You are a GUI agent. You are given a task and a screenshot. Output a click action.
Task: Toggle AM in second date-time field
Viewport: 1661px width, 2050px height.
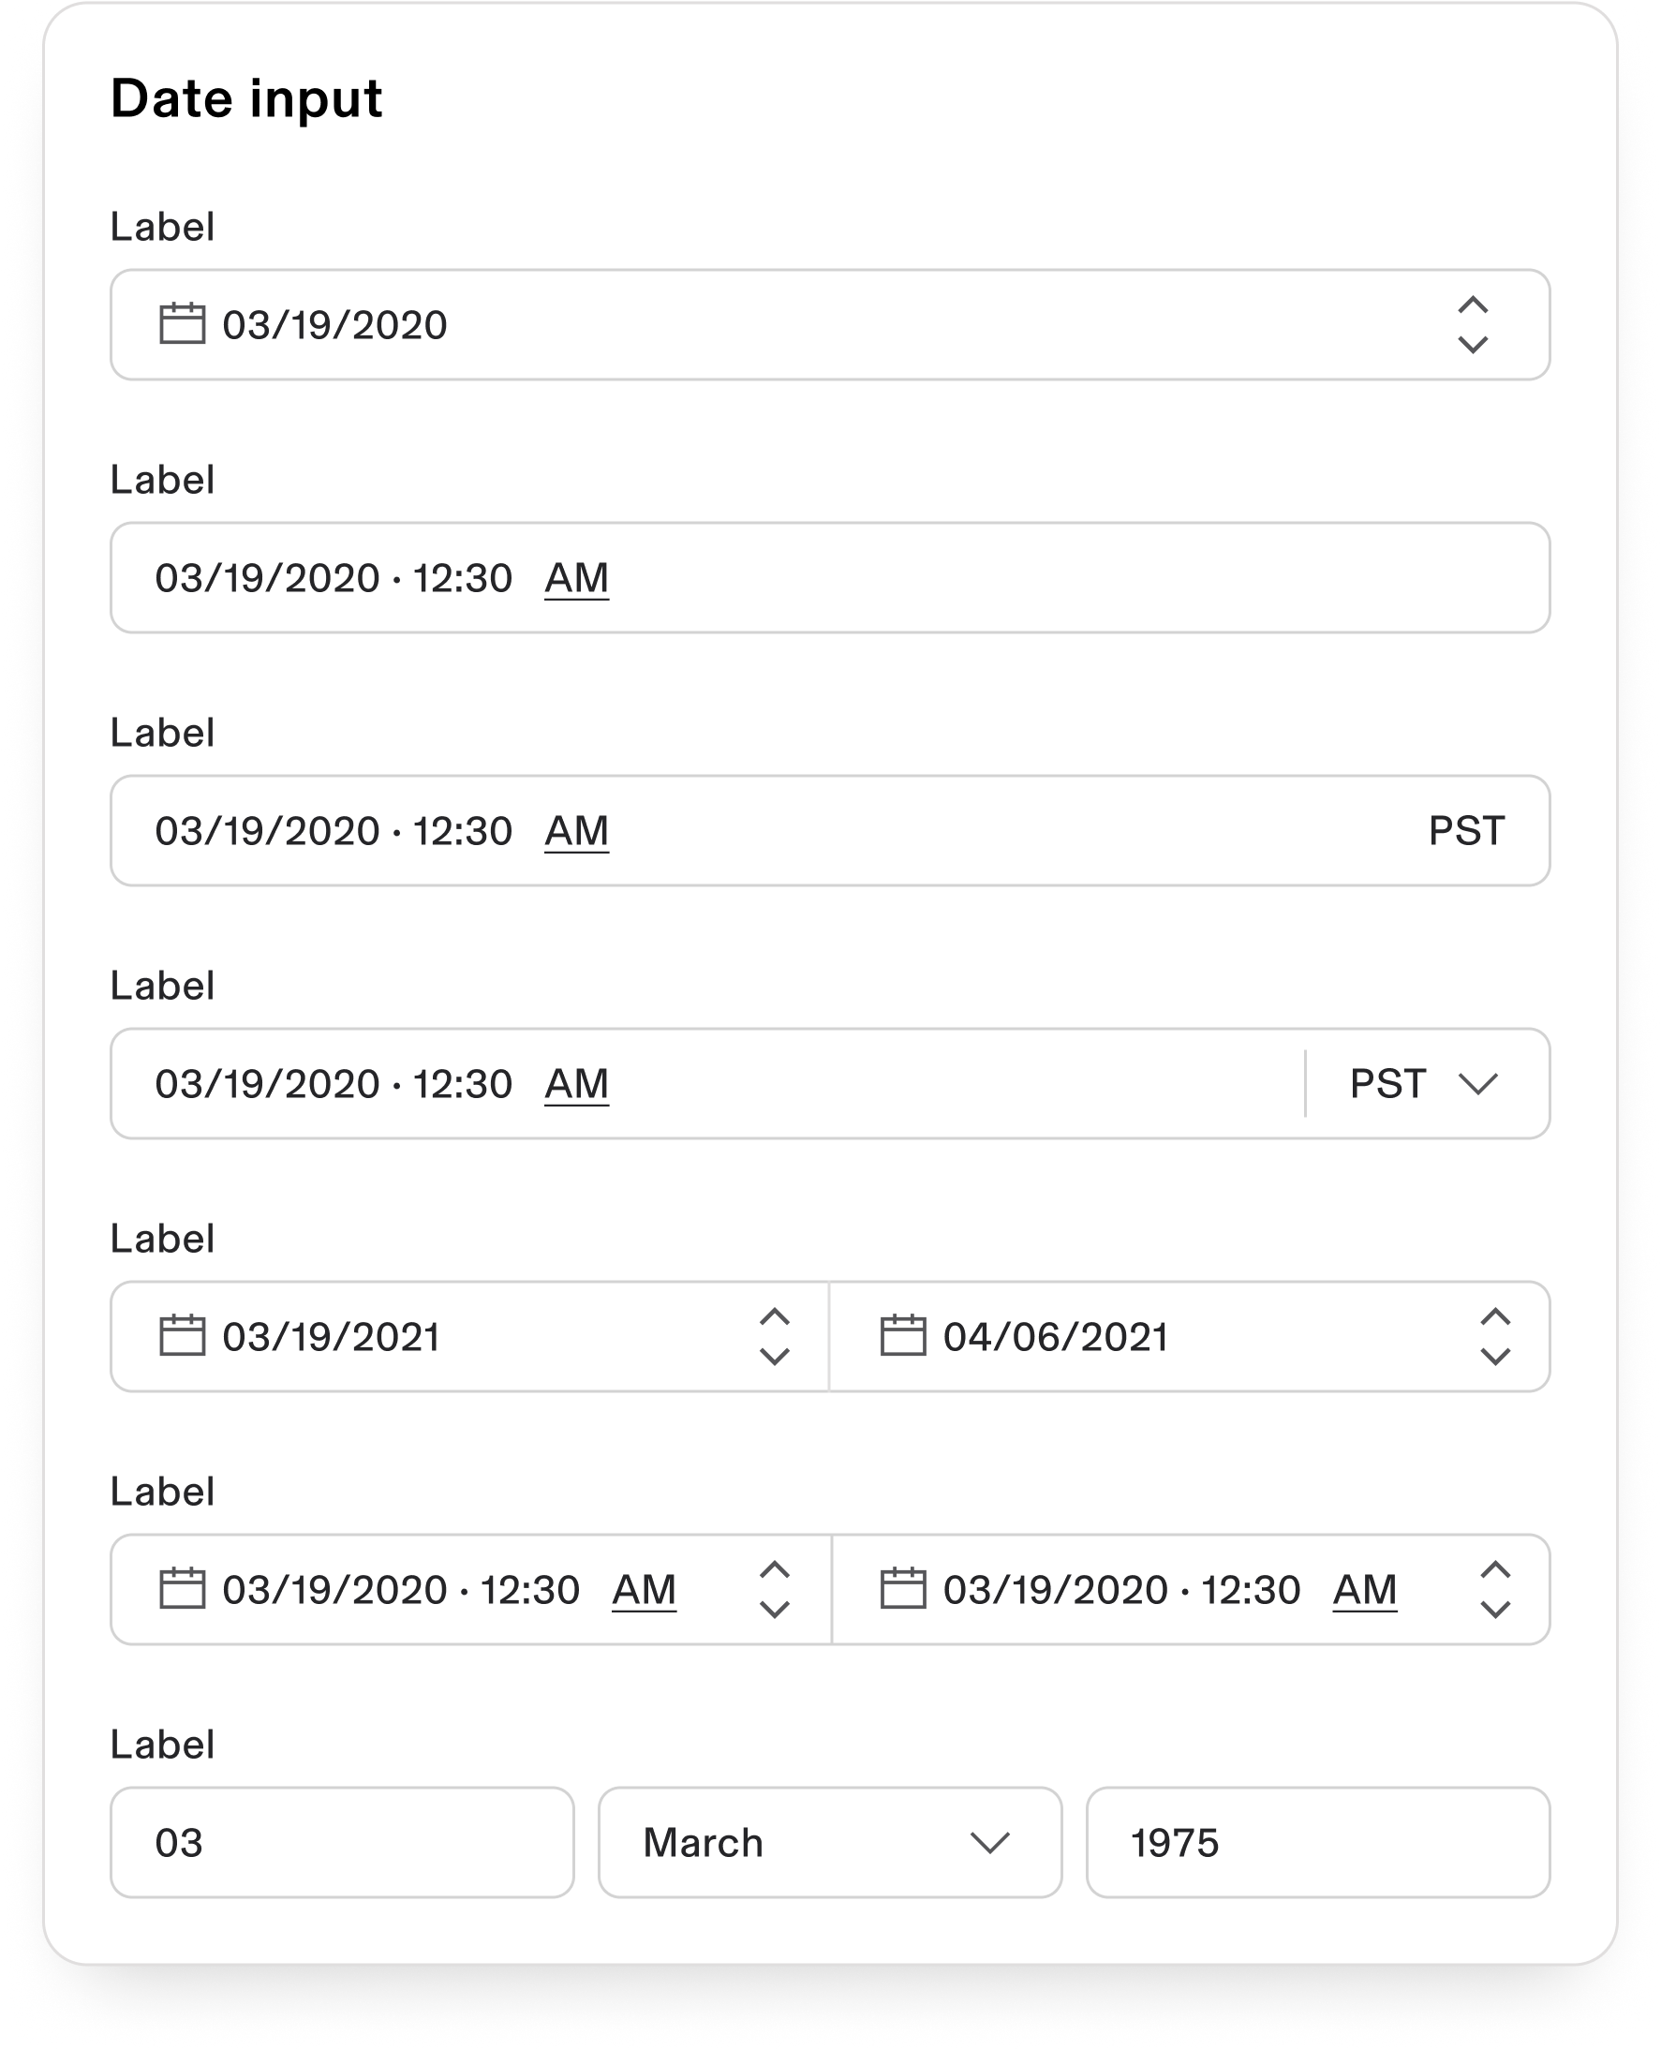tap(577, 578)
